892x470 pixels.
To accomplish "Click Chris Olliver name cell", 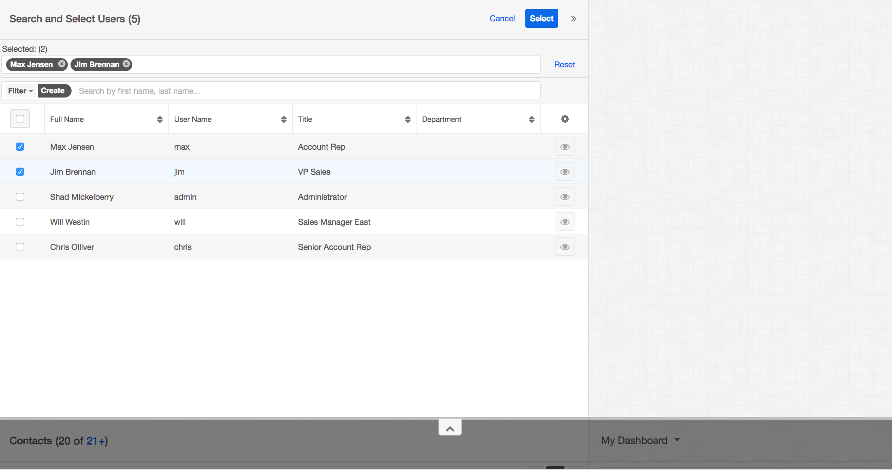I will [72, 247].
